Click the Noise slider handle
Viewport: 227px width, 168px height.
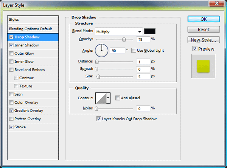(x=96, y=108)
